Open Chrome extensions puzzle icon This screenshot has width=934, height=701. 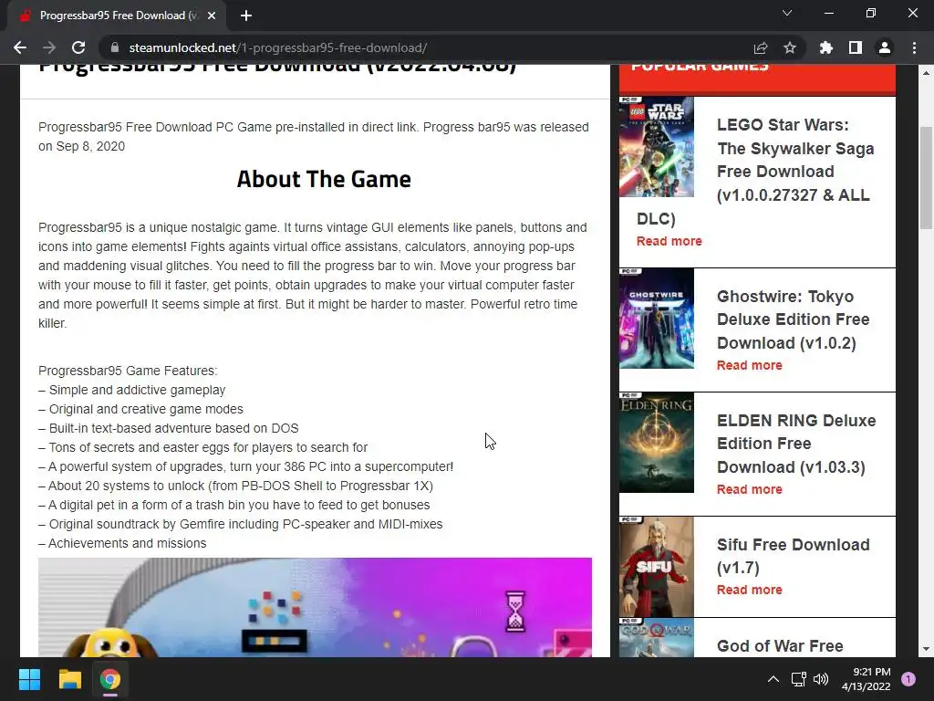pyautogui.click(x=826, y=47)
